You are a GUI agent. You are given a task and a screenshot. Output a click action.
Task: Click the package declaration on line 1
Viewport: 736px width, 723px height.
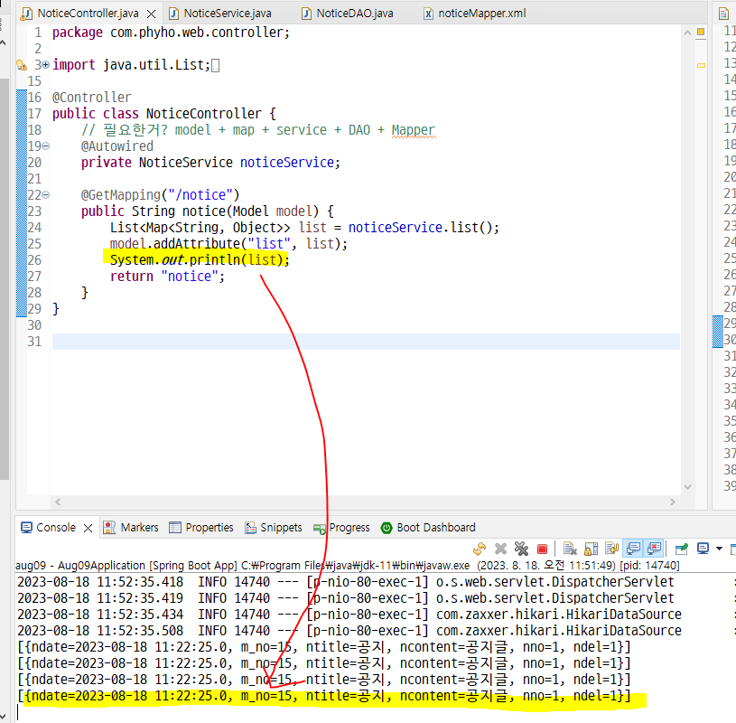tap(171, 33)
